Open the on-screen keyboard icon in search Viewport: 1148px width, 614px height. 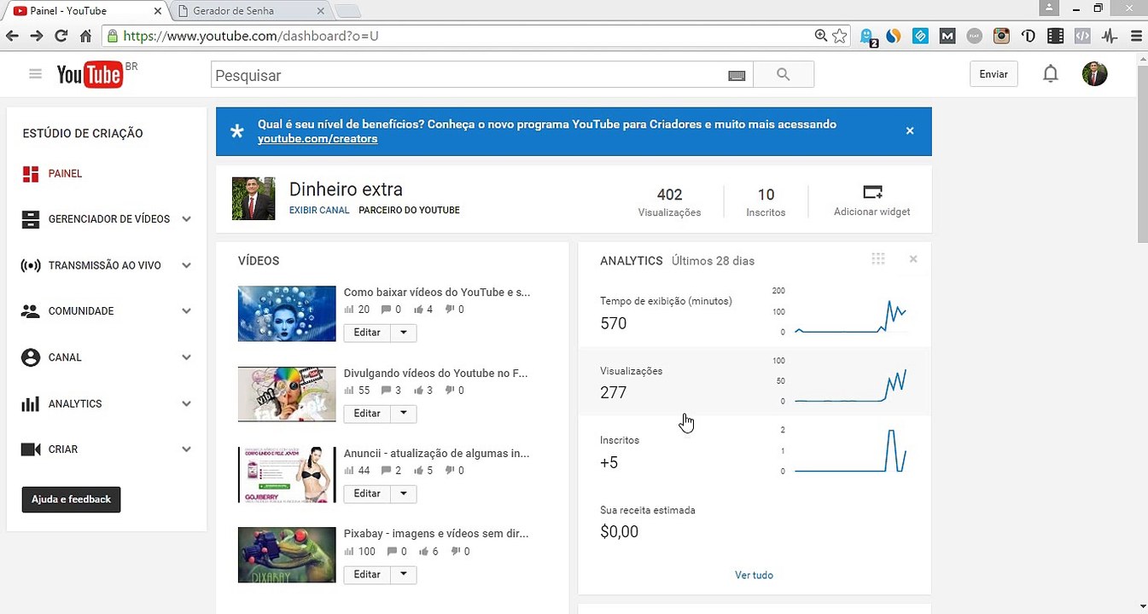click(x=737, y=76)
